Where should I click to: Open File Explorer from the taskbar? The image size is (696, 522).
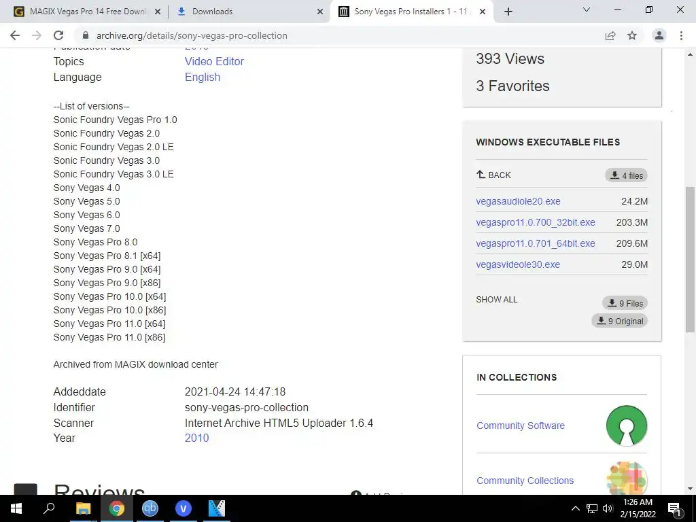point(83,508)
